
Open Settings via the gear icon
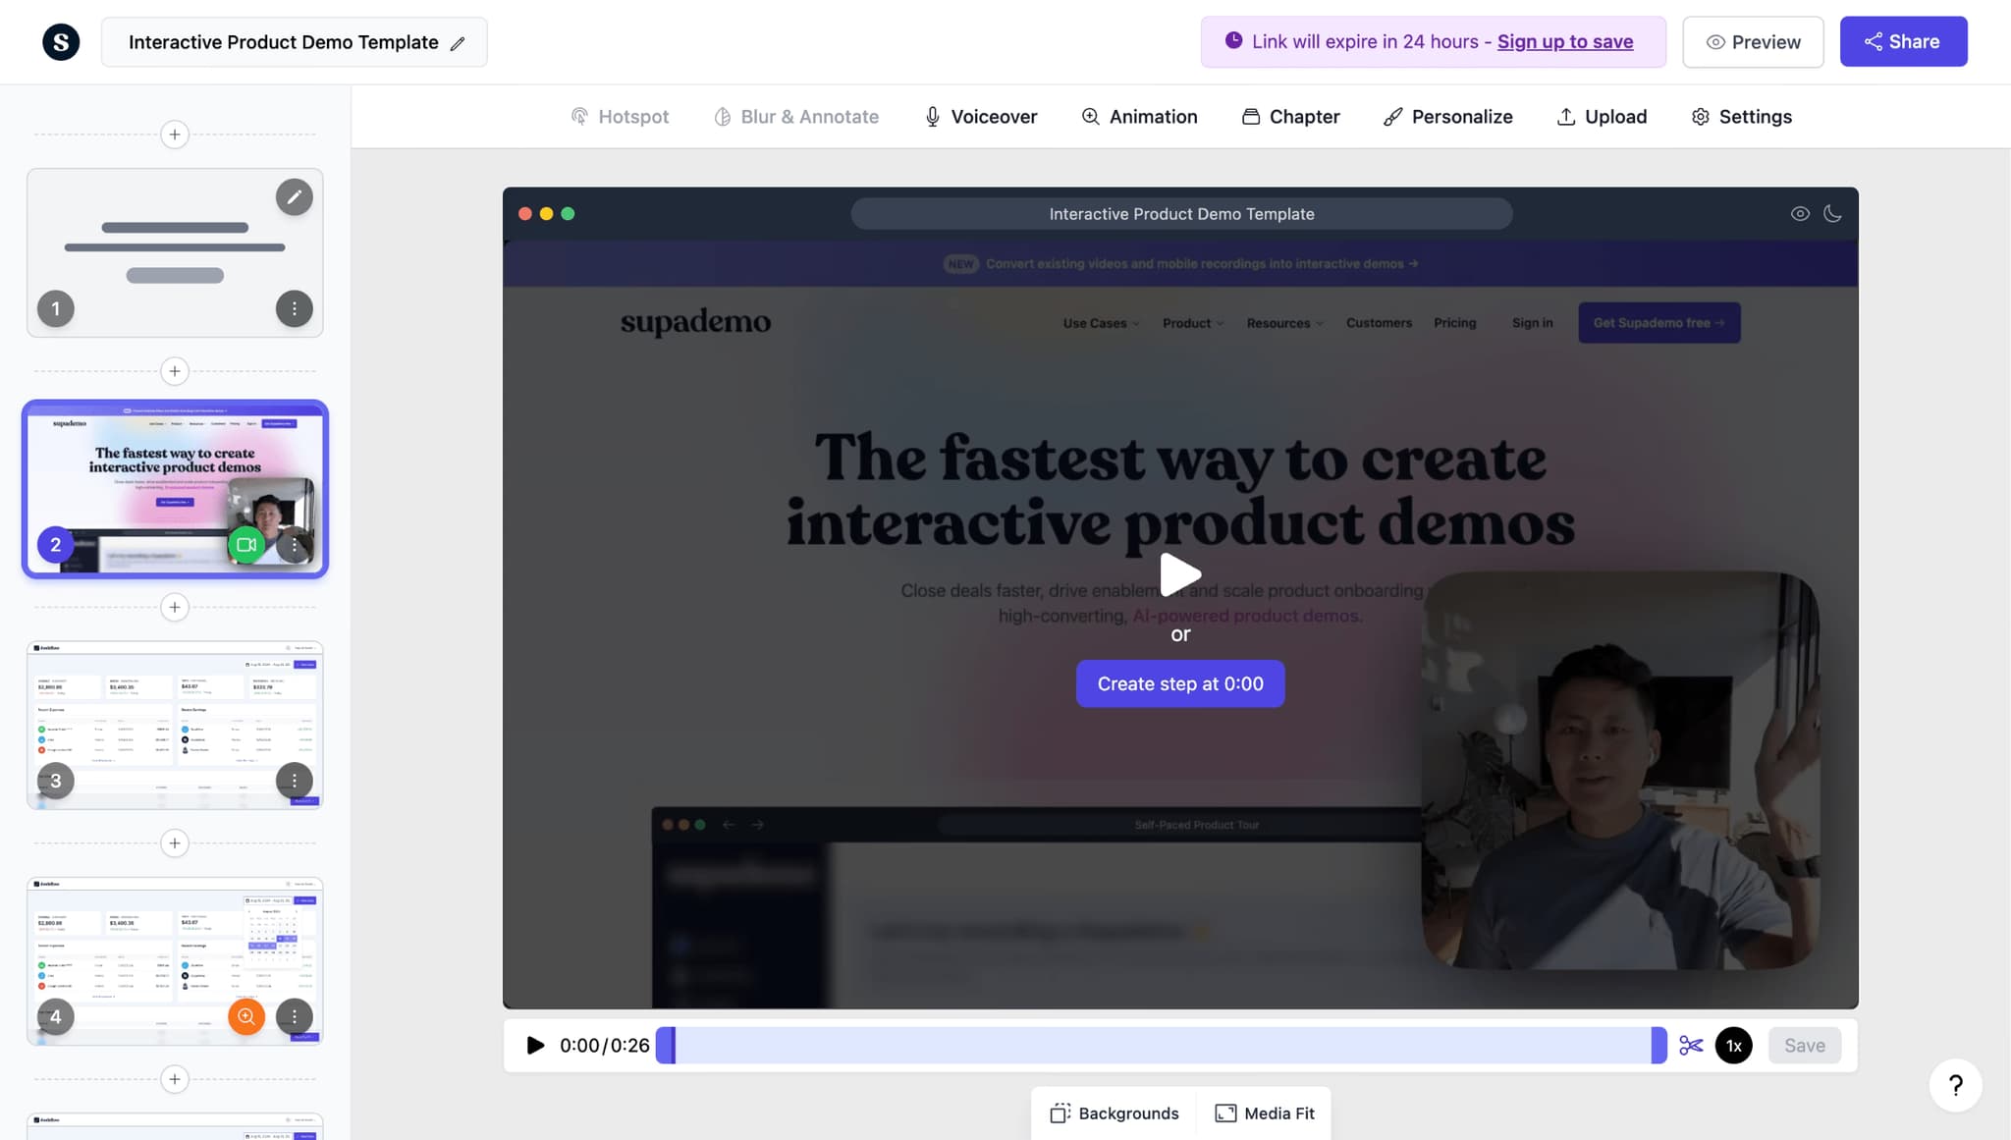(x=1740, y=116)
